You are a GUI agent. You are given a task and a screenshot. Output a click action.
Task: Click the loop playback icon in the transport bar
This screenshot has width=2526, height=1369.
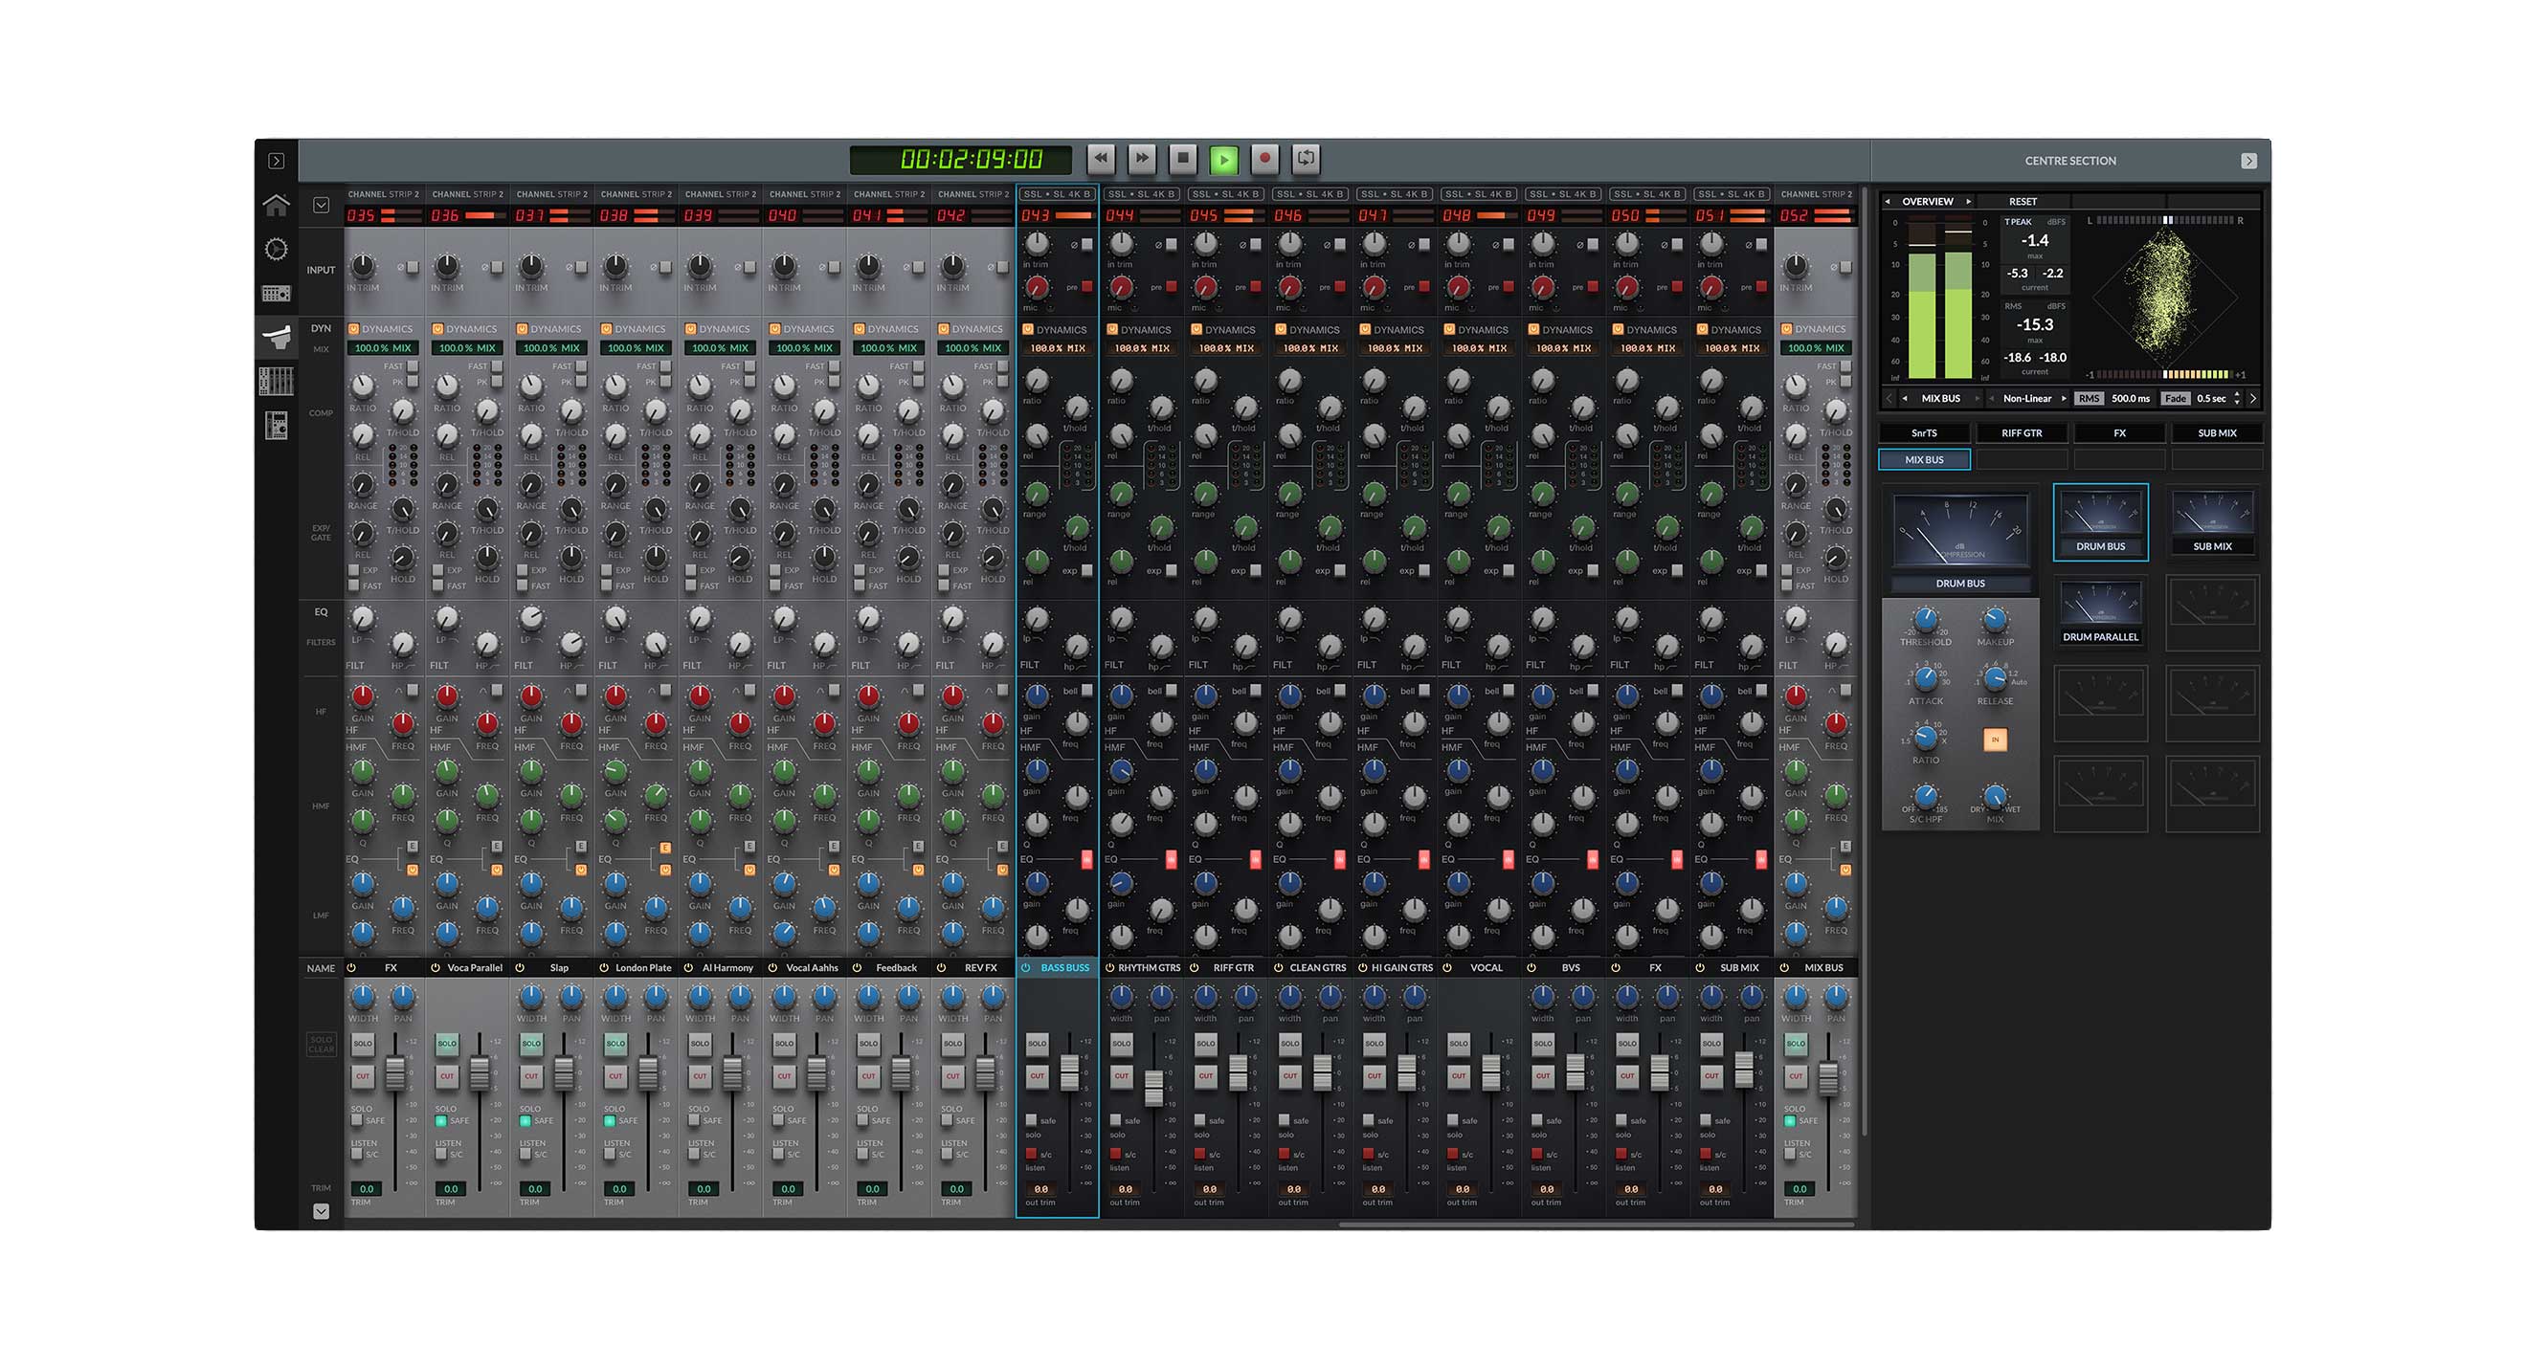[x=1305, y=157]
